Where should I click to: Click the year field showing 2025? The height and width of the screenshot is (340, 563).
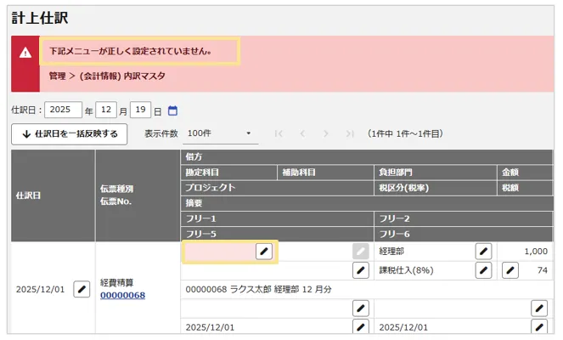tap(64, 110)
